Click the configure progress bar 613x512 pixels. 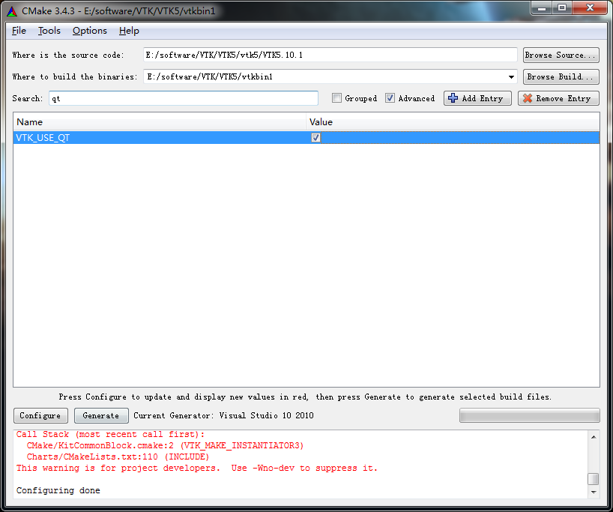[x=529, y=415]
